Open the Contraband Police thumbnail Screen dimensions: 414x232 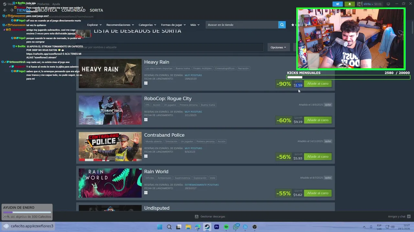pyautogui.click(x=110, y=147)
